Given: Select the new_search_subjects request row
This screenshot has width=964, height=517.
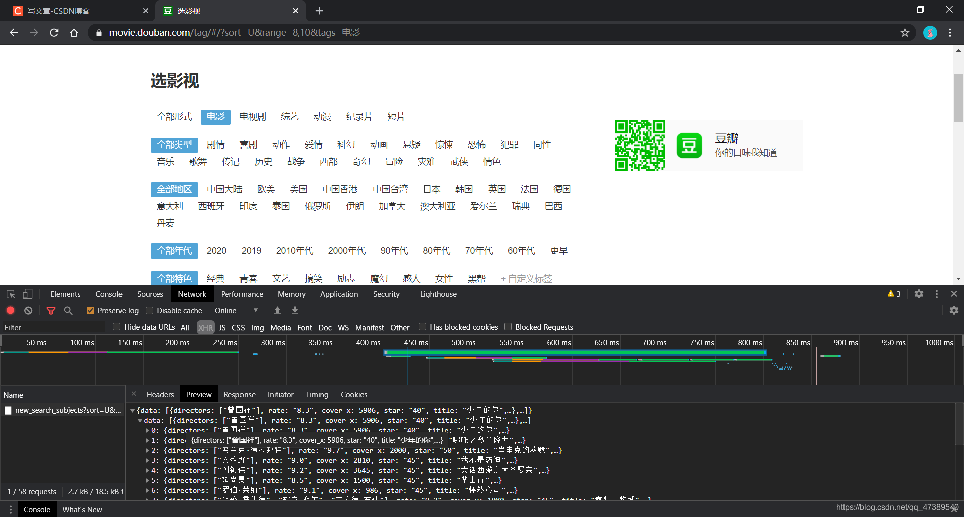Looking at the screenshot, I should [63, 411].
